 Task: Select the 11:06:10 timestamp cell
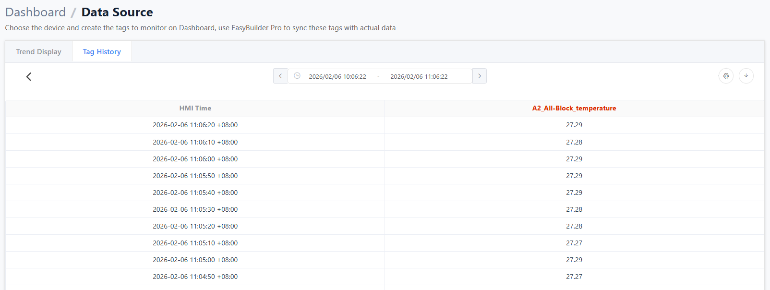tap(195, 142)
